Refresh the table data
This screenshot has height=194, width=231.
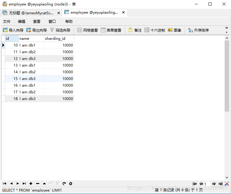[64, 184]
